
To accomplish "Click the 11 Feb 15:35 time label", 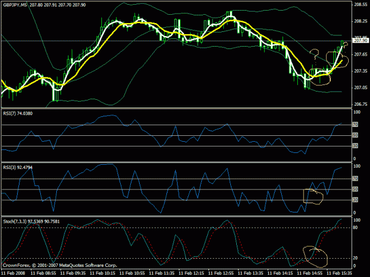I will [x=339, y=273].
